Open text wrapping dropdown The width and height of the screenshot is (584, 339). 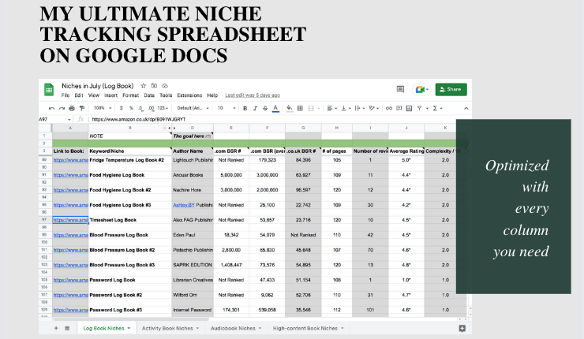click(360, 108)
